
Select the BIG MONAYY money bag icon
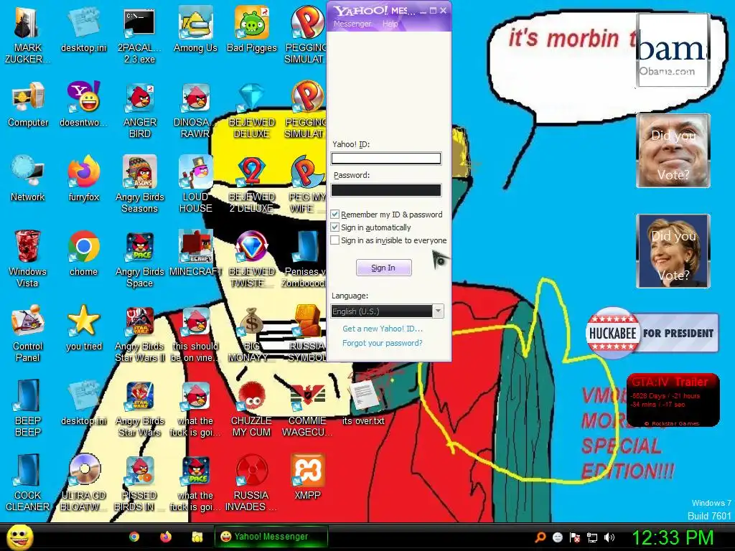coord(251,334)
